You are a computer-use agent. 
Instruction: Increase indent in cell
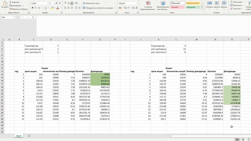(79, 8)
